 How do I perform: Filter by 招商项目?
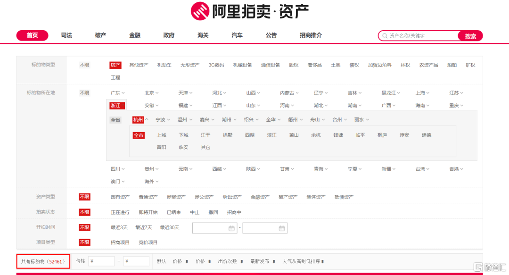120,242
